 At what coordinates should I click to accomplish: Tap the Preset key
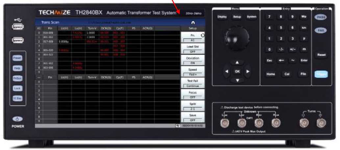[17, 58]
